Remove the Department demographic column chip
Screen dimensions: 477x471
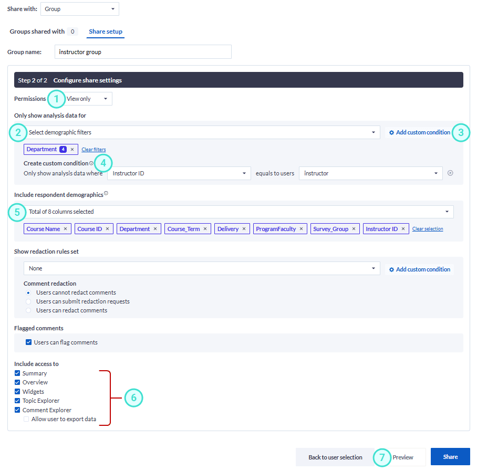155,228
